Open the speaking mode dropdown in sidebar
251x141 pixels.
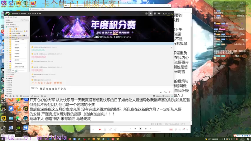pyautogui.click(x=9, y=20)
